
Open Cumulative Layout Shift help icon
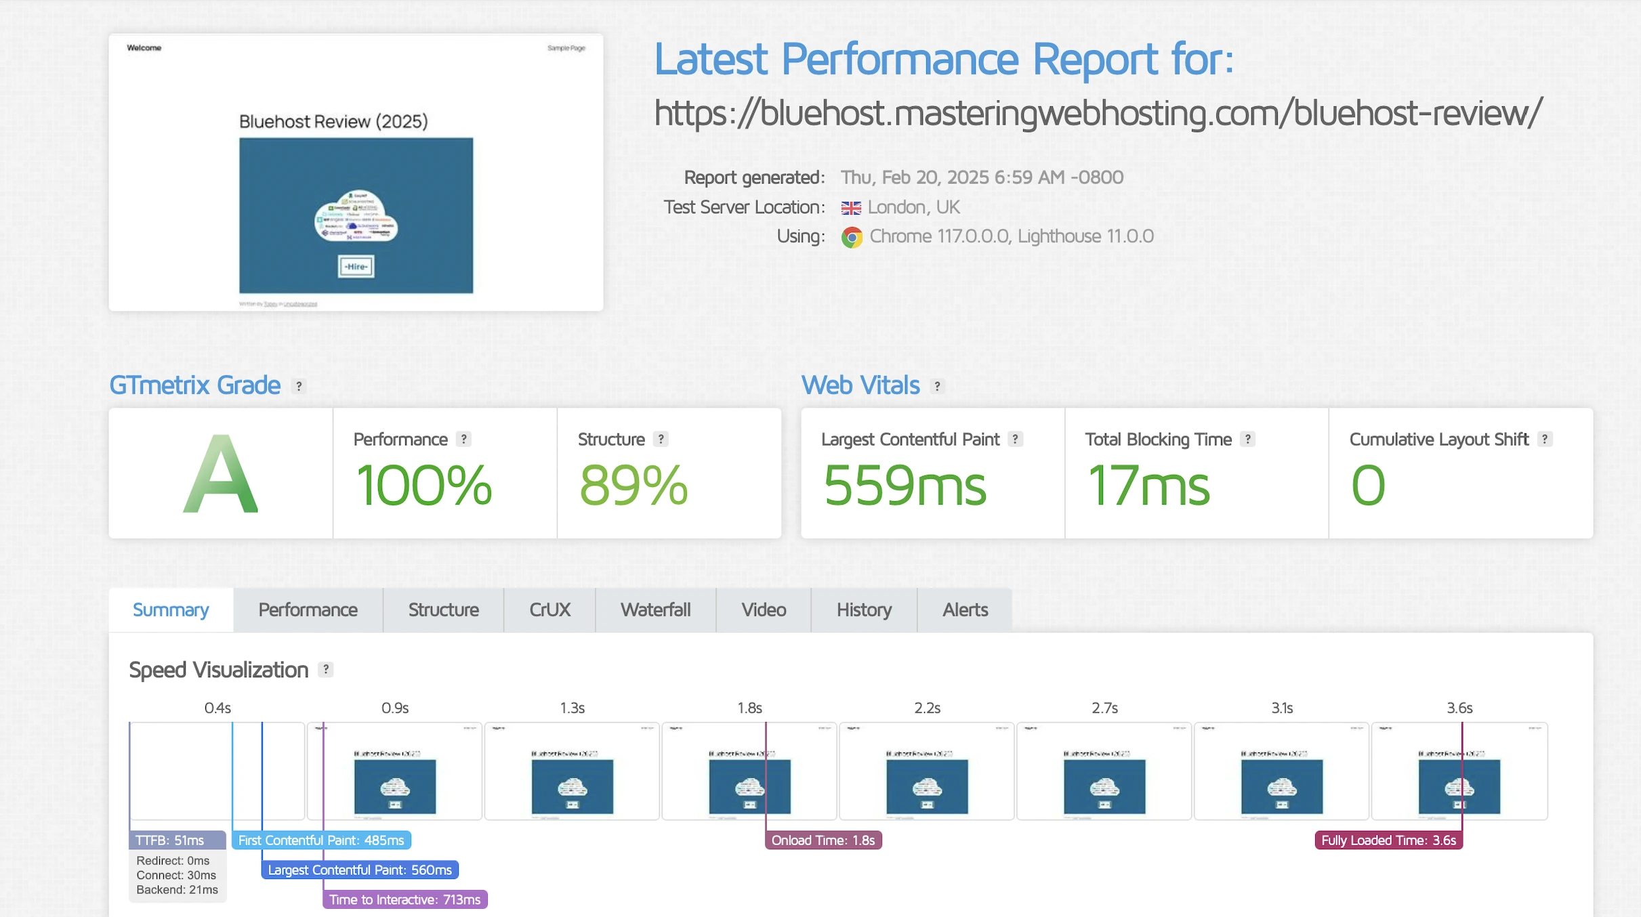click(x=1544, y=439)
